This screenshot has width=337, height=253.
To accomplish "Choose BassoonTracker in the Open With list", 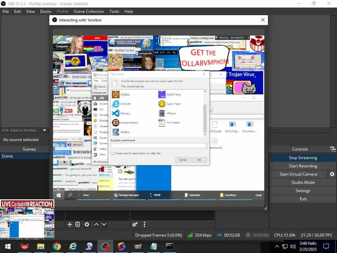I will [125, 123].
